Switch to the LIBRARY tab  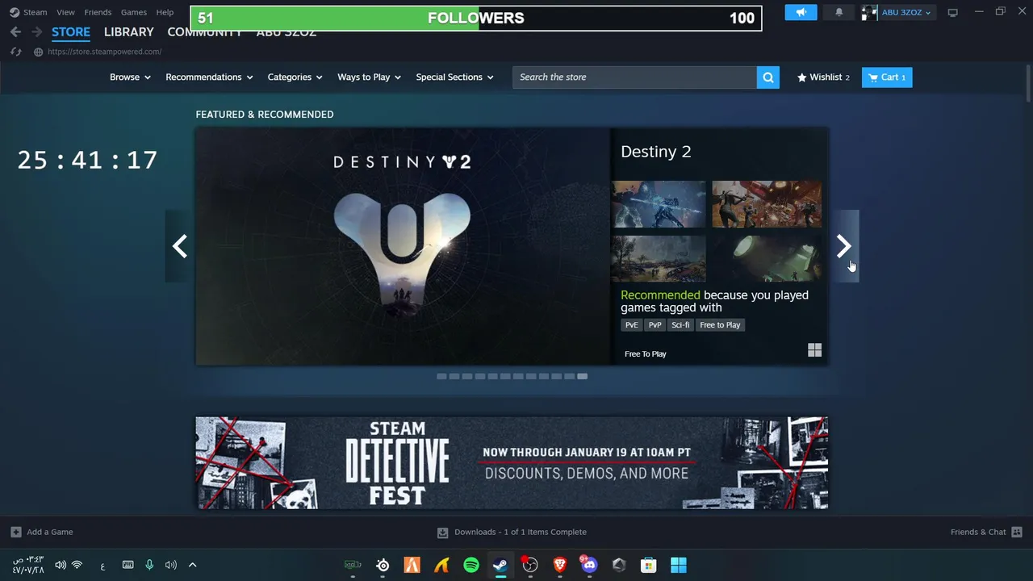[x=128, y=31]
